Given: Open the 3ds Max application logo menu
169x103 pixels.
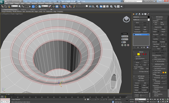Looking at the screenshot, I should [x=2, y=2].
